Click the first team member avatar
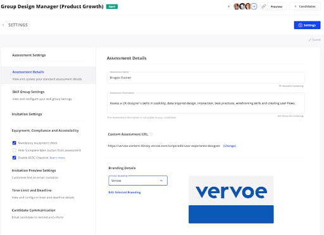Viewport: 324px width, 235px height. [x=237, y=6]
